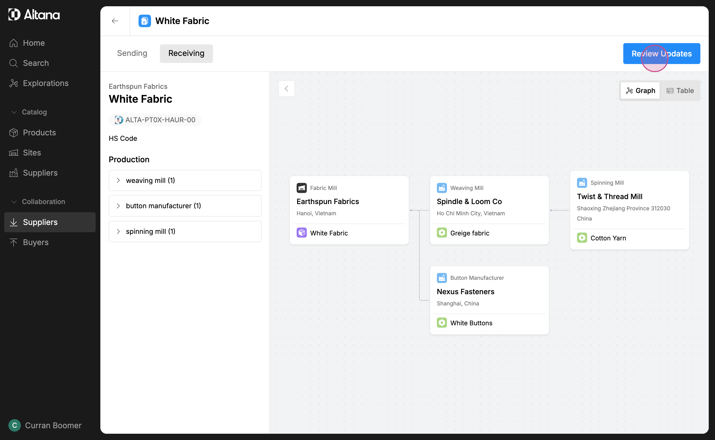Click the back arrow icon in header
The width and height of the screenshot is (715, 440).
[x=115, y=21]
